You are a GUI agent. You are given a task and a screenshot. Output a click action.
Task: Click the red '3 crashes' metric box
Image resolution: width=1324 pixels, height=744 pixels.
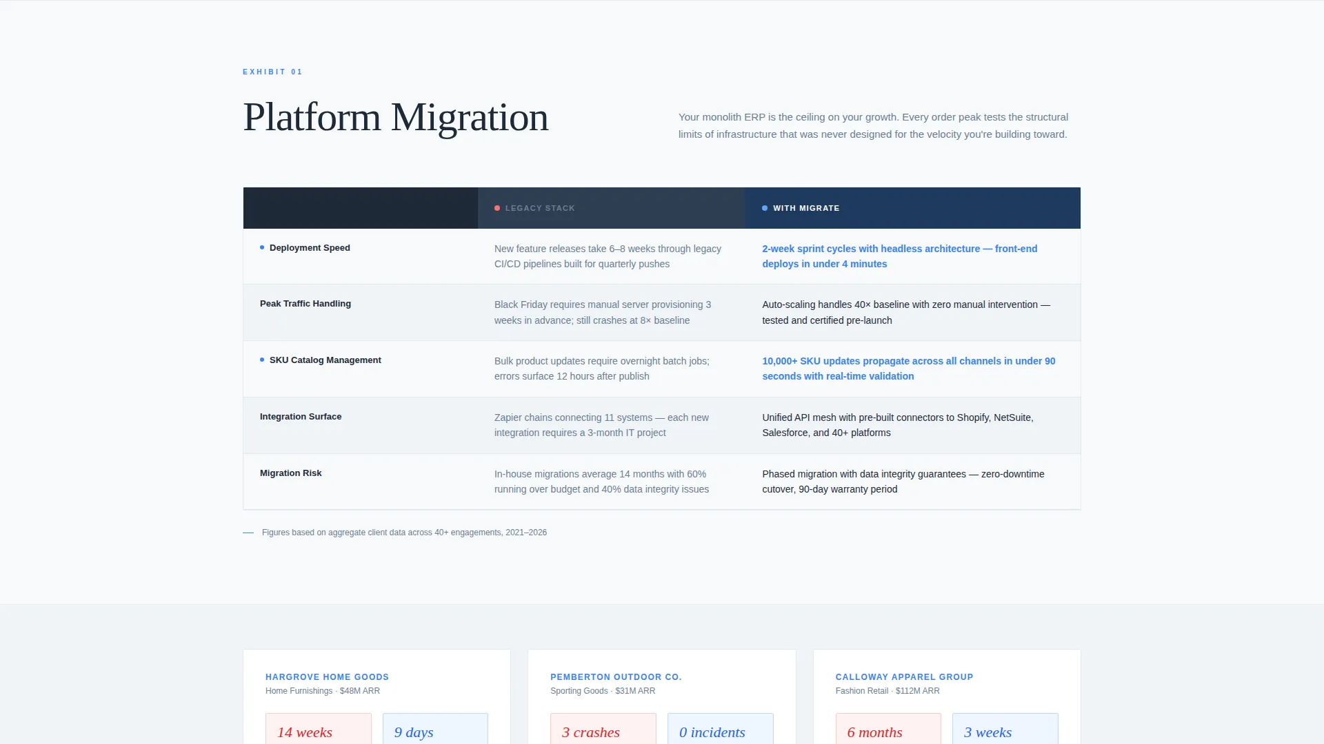603,729
